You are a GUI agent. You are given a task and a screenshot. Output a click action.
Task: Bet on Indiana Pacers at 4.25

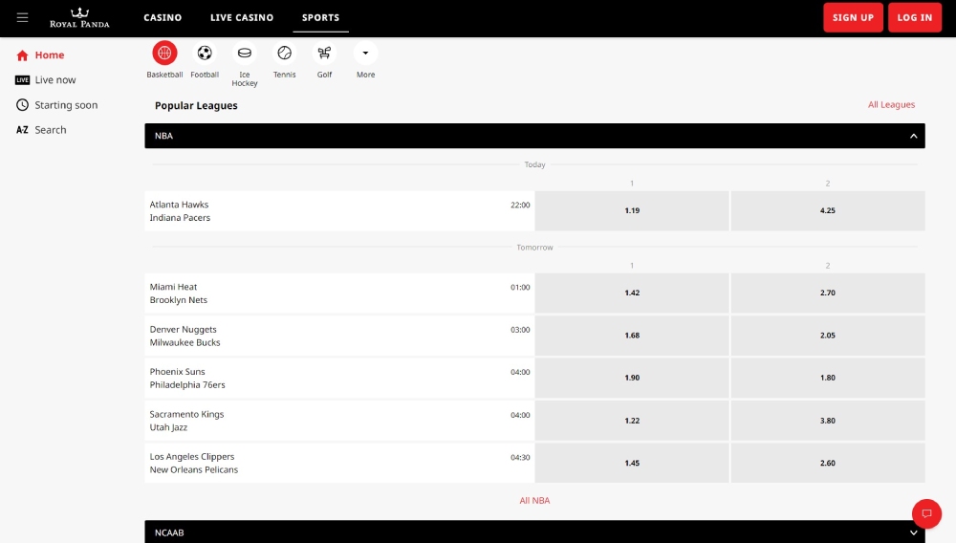[827, 211]
